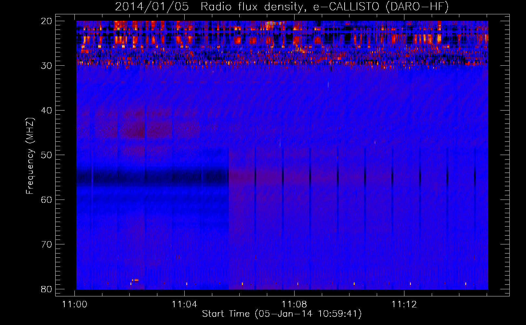The image size is (526, 325).
Task: Click the '11:12' time tick label
Action: coord(404,305)
